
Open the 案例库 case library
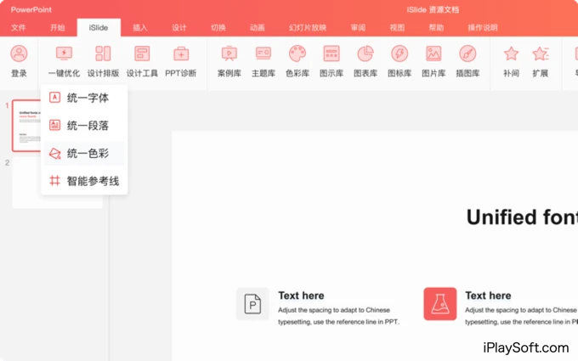[x=229, y=61]
